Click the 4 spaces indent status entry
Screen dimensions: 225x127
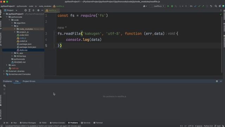click(x=199, y=126)
